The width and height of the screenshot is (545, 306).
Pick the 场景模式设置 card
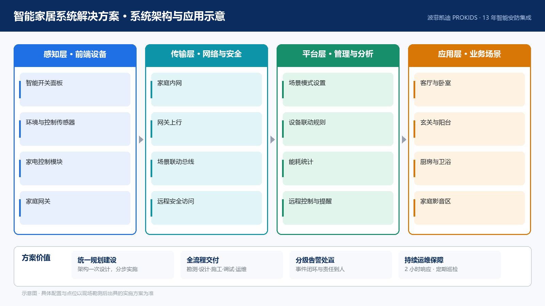click(338, 89)
